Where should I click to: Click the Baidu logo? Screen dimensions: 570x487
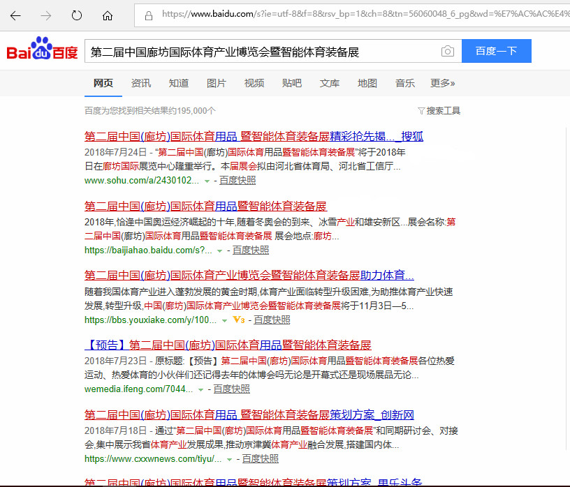pos(42,48)
